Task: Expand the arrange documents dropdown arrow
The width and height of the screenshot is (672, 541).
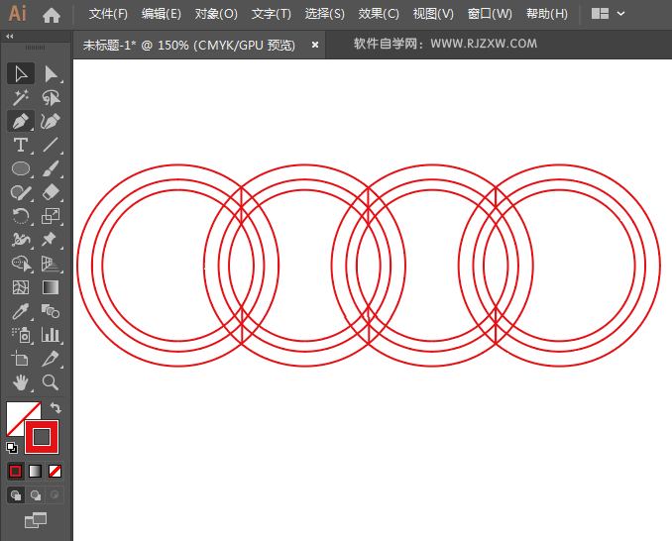Action: (620, 14)
